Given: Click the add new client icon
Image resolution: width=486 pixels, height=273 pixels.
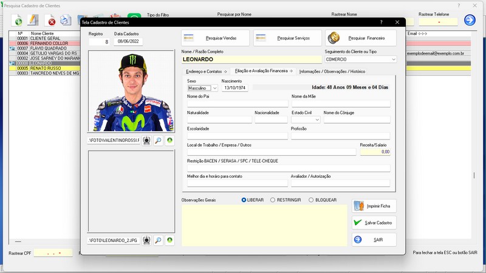Looking at the screenshot, I should pos(18,21).
